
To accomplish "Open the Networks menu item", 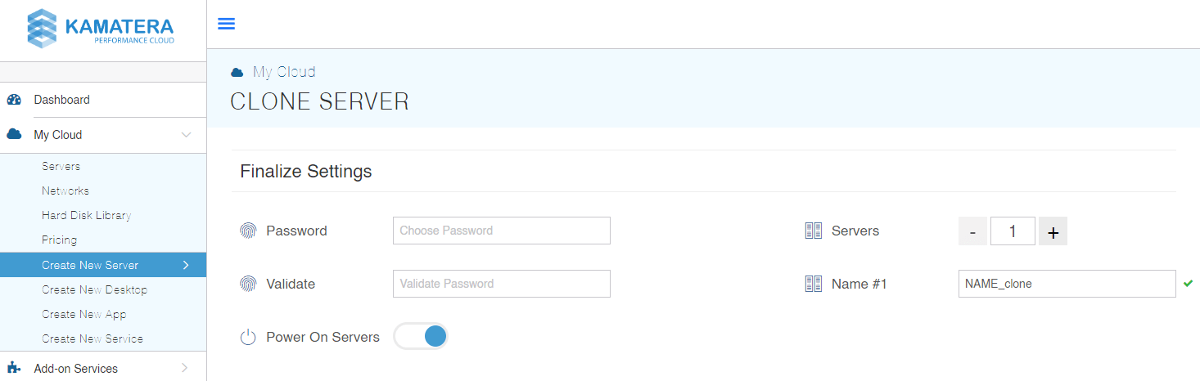I will click(x=65, y=190).
